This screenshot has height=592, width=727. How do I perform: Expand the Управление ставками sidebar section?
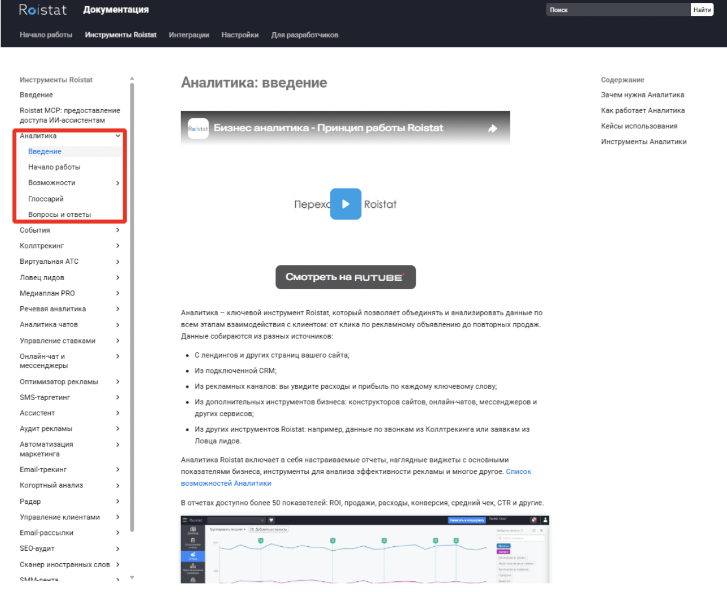(x=118, y=341)
